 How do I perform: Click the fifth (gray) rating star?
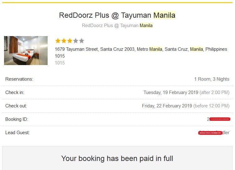point(82,41)
